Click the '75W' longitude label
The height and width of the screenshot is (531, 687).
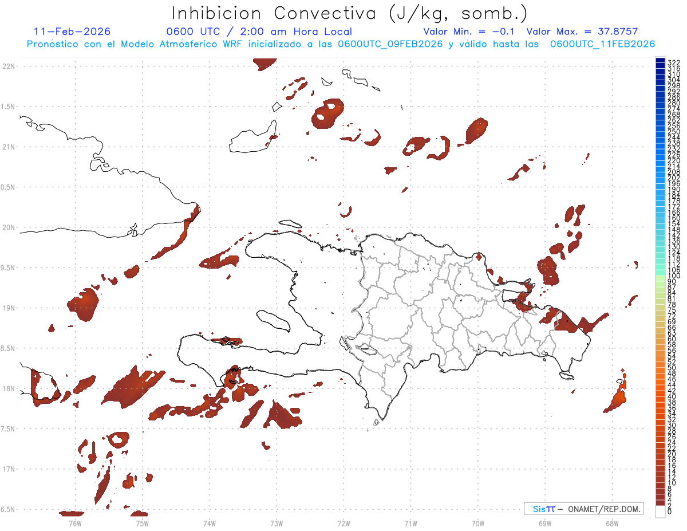[x=142, y=523]
